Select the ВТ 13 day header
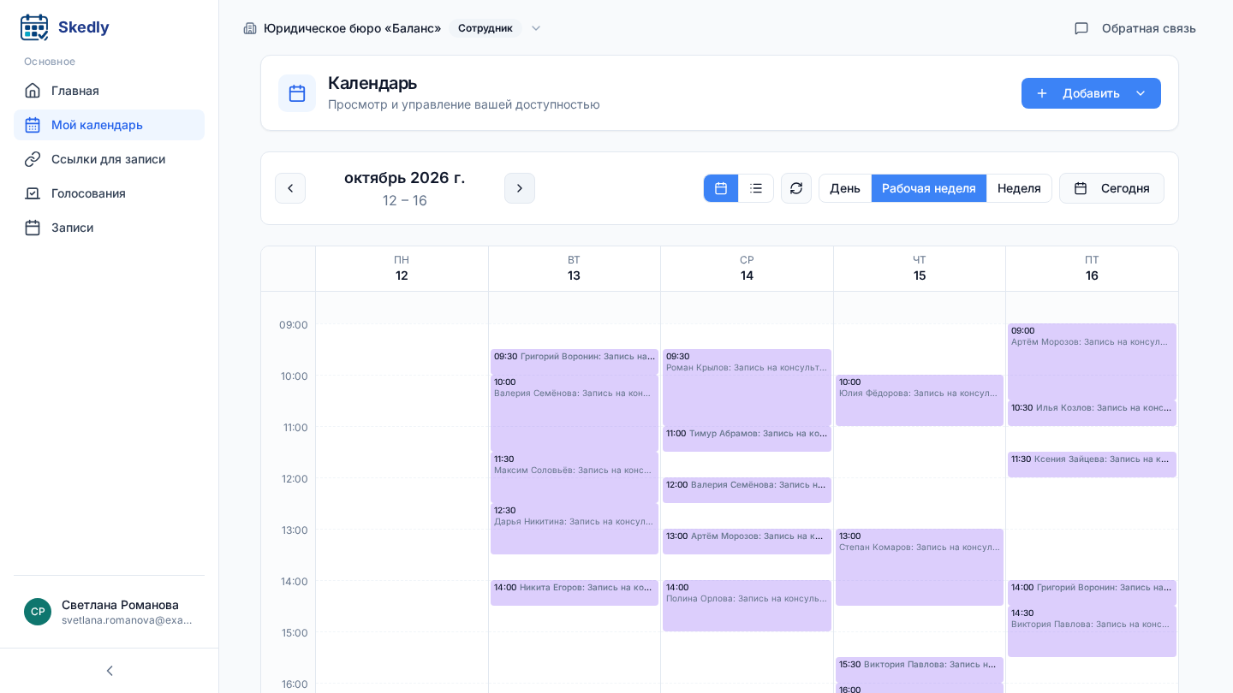The height and width of the screenshot is (693, 1233). (x=574, y=268)
